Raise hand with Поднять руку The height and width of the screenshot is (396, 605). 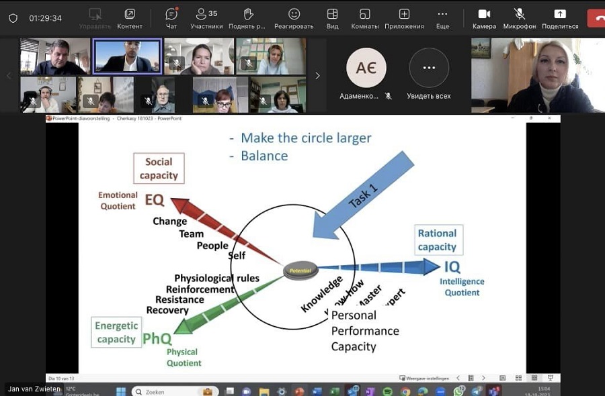247,19
